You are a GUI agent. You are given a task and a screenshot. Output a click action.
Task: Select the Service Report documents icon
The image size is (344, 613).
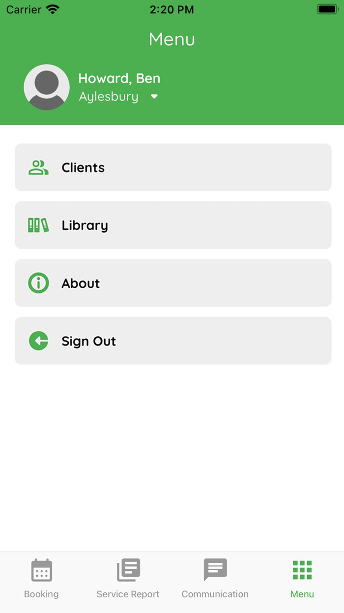coord(128,570)
